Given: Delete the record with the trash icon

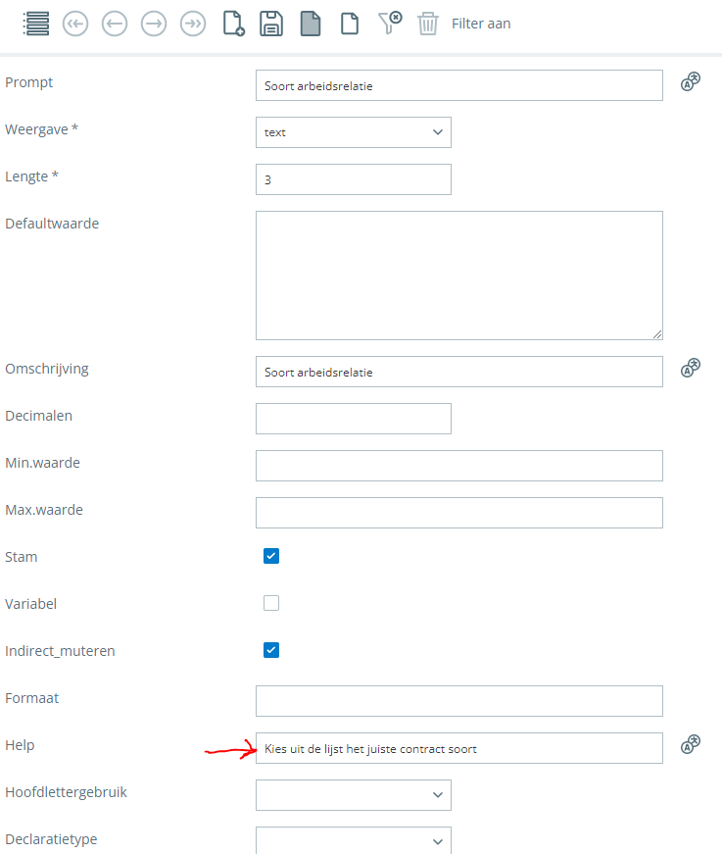Looking at the screenshot, I should coord(428,24).
